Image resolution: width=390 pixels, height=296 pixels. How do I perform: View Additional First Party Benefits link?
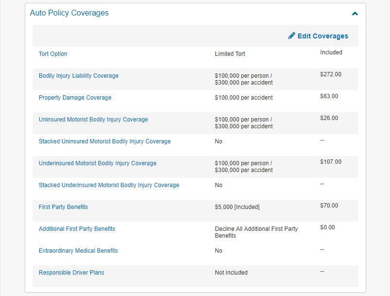click(77, 229)
